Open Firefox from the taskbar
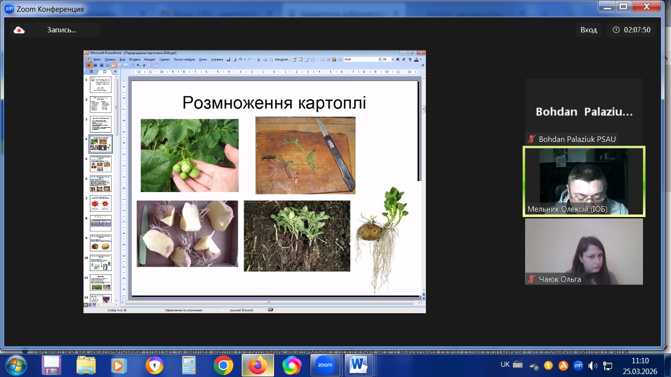The image size is (671, 377). point(257,365)
